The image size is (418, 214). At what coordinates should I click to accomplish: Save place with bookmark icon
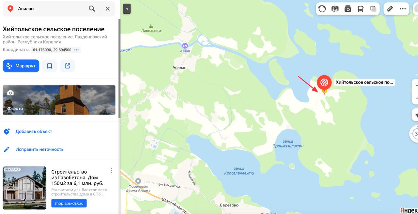pyautogui.click(x=50, y=66)
